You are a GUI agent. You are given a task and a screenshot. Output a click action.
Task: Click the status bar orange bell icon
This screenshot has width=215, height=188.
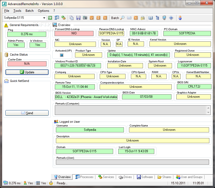pos(51,183)
